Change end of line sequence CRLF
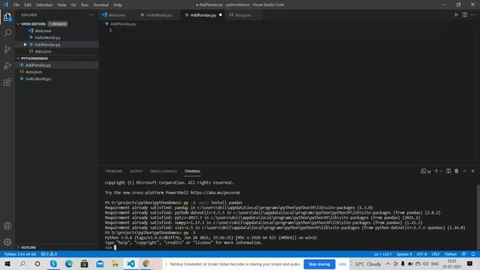The image size is (480, 270). (436, 254)
